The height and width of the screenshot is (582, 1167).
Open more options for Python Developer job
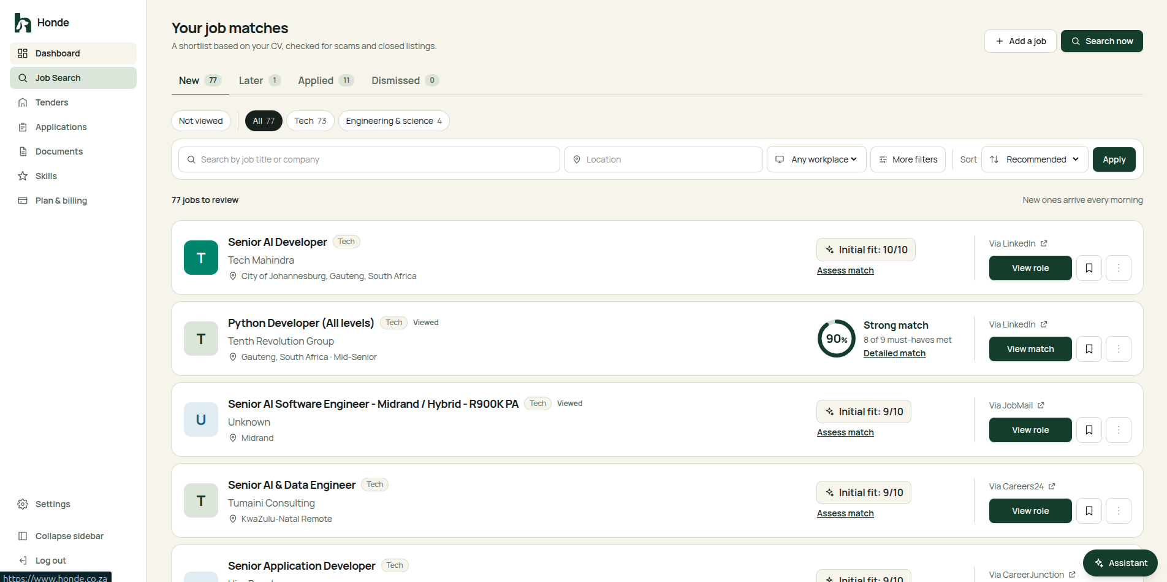pos(1119,349)
